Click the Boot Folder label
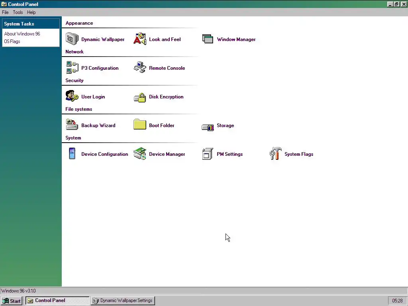The height and width of the screenshot is (306, 408). tap(162, 126)
